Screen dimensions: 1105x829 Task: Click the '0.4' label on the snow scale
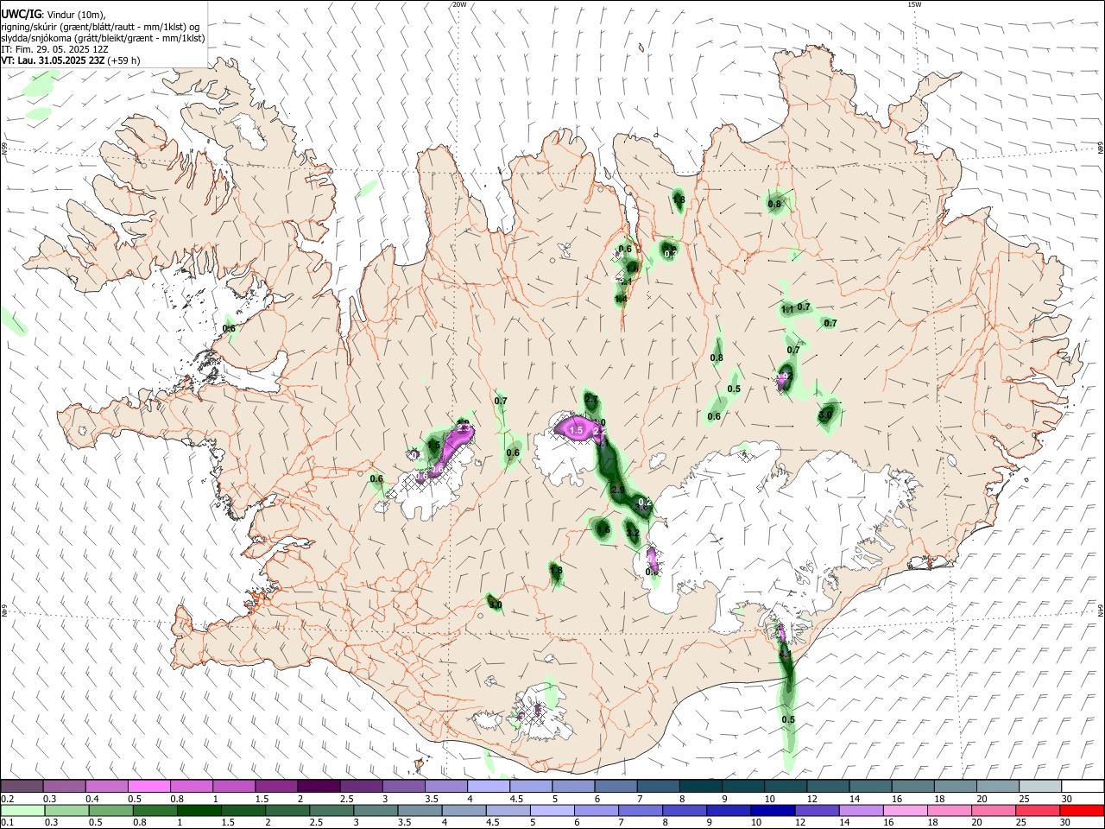92,799
